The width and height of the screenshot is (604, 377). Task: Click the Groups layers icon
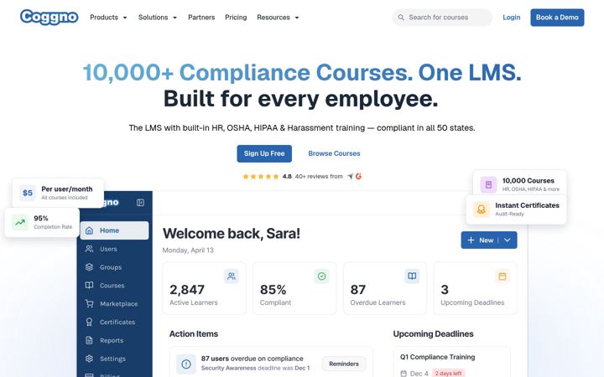click(89, 267)
